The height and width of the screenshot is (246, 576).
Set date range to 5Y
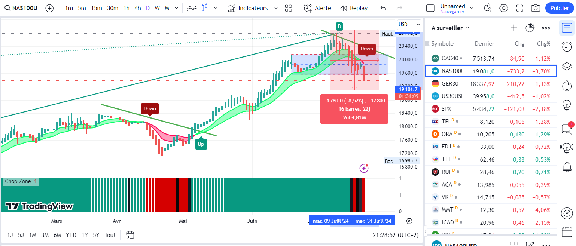pos(96,235)
